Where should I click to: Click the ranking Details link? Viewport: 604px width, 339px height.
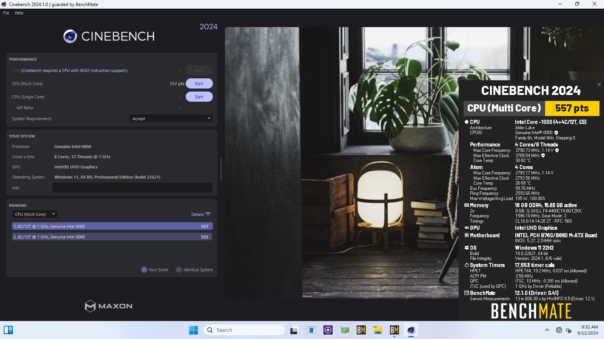point(197,214)
